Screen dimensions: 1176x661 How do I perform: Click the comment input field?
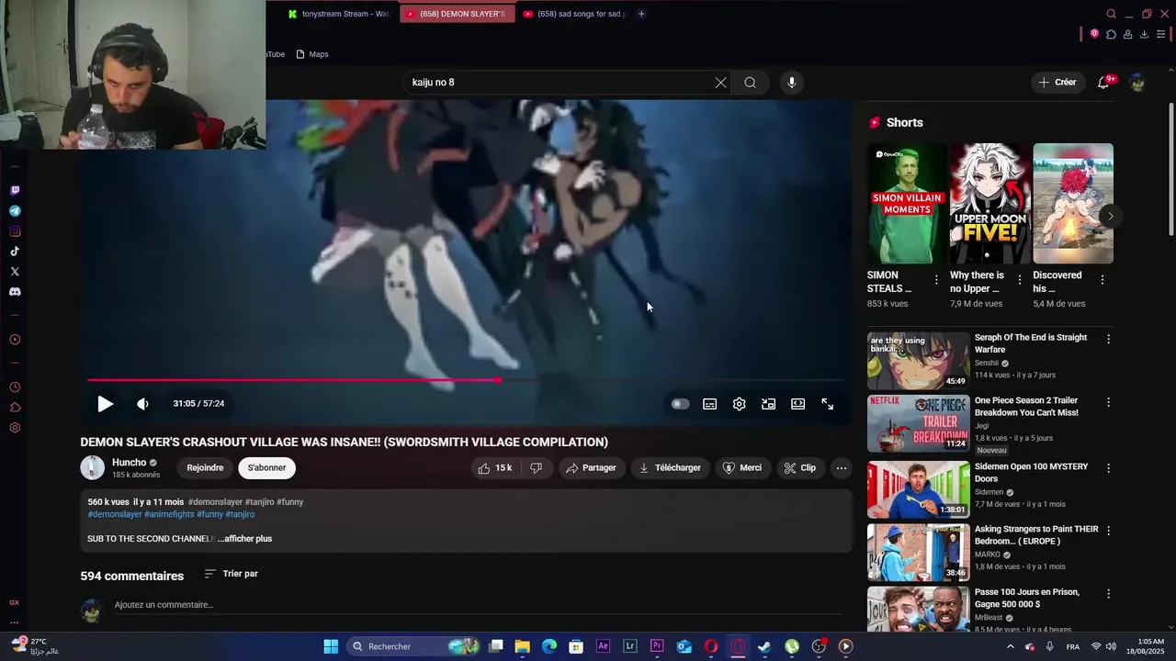point(478,605)
